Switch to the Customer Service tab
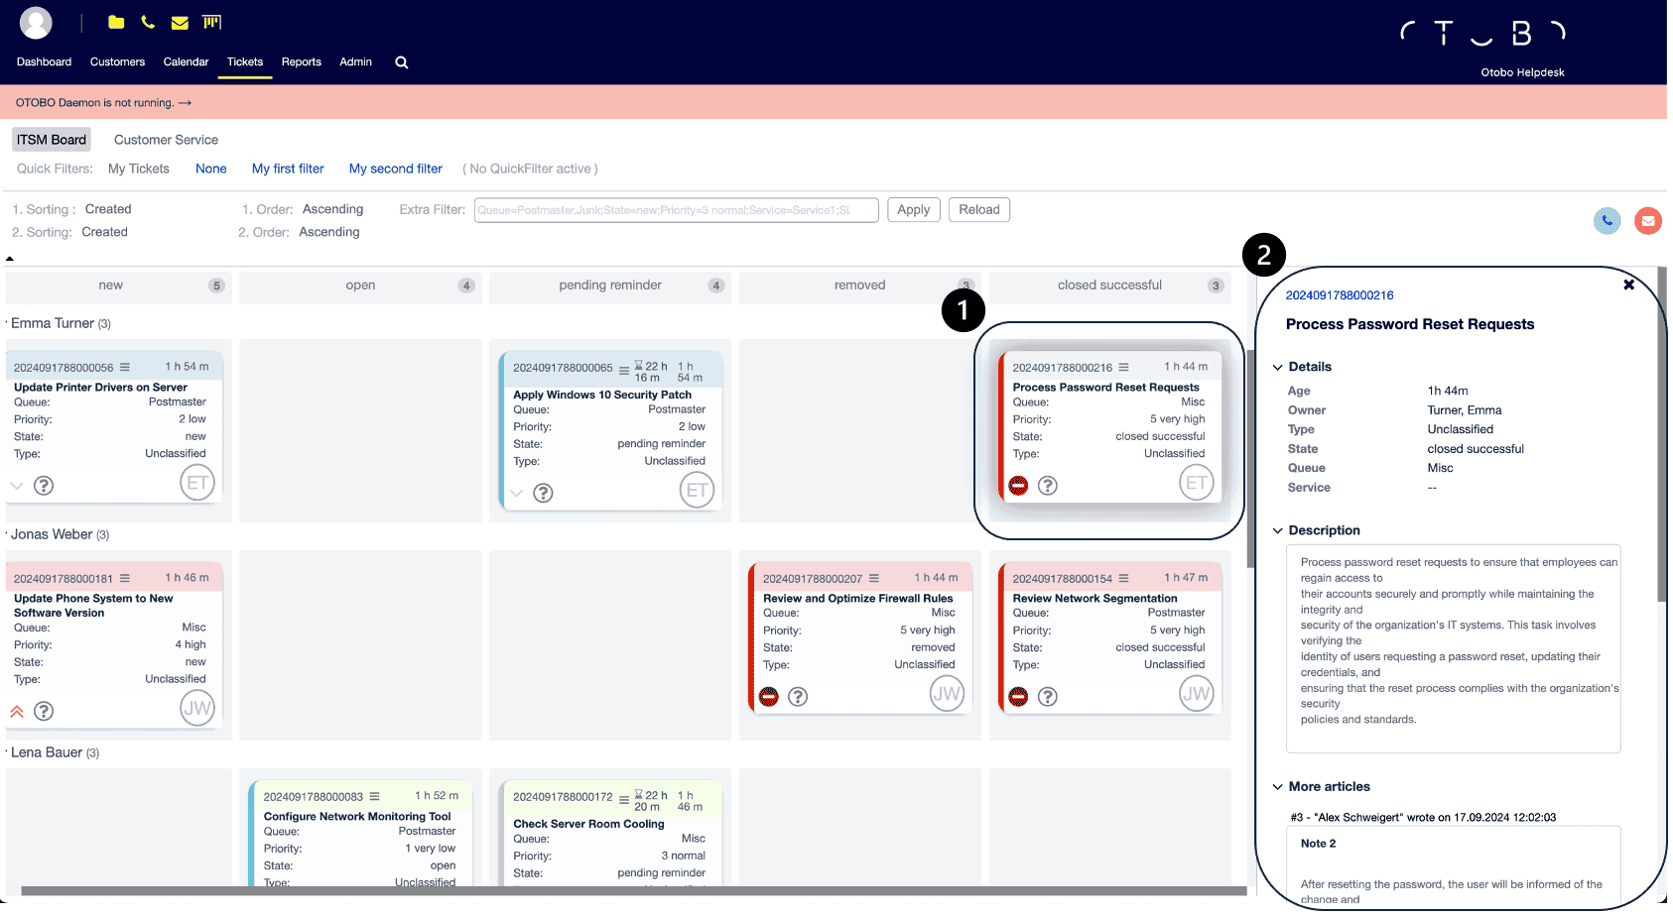Viewport: 1673px width, 916px height. click(x=166, y=140)
